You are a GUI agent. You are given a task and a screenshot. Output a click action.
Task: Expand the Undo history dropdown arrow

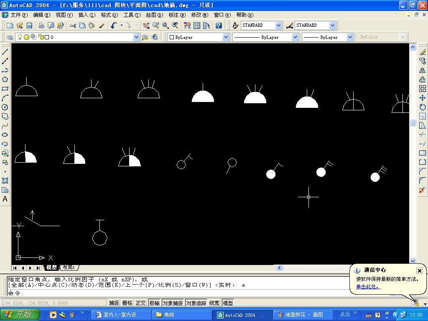click(122, 25)
